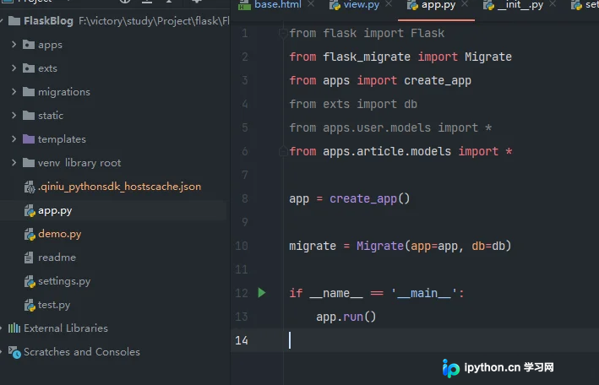Select the apps folder name in project tree
The image size is (599, 385).
(x=50, y=45)
